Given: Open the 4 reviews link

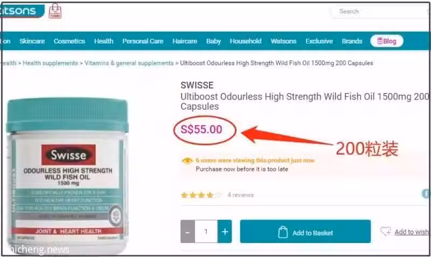Looking at the screenshot, I should point(240,195).
